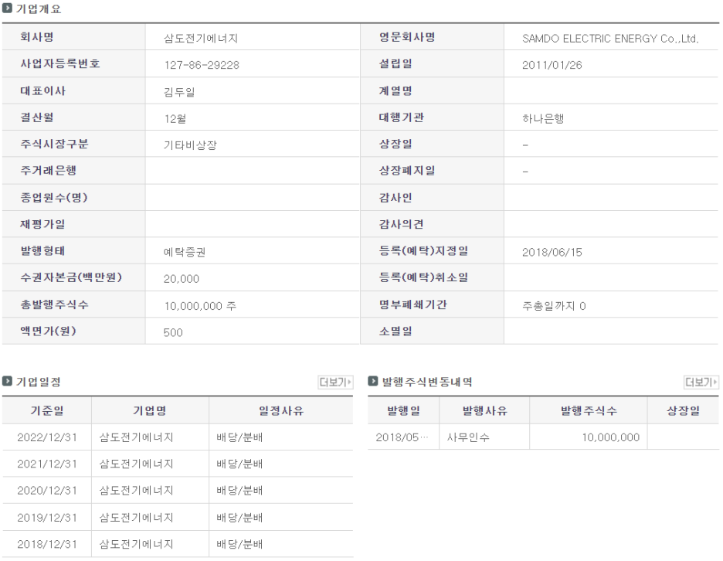Select issued shares 10,000,000 in share history

click(610, 437)
